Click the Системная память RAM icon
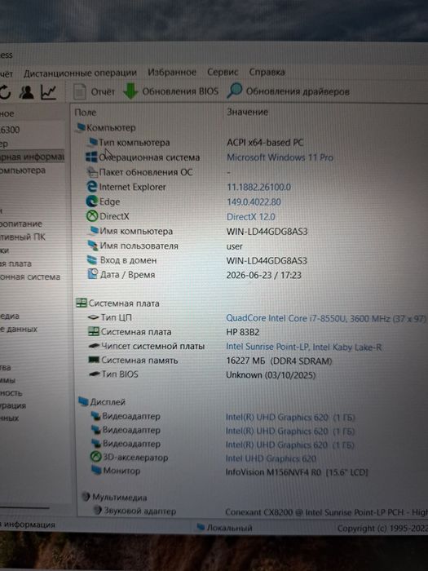This screenshot has width=428, height=571. [x=94, y=360]
